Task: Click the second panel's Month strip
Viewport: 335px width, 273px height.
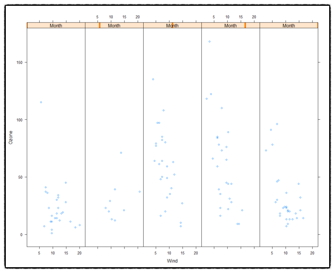Action: (x=114, y=26)
